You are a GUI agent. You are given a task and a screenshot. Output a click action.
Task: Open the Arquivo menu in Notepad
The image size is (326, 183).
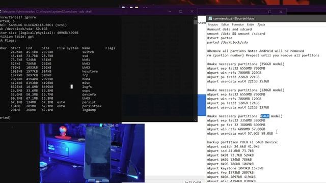[213, 24]
